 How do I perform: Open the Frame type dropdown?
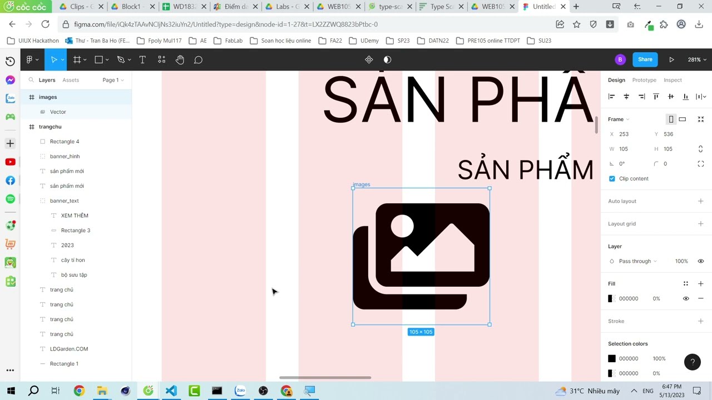619,119
